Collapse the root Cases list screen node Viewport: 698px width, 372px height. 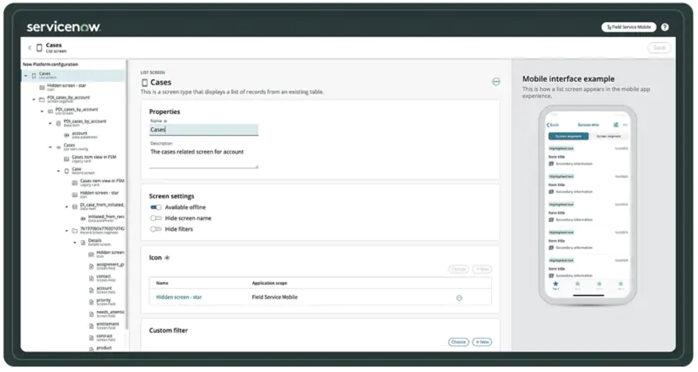(26, 76)
